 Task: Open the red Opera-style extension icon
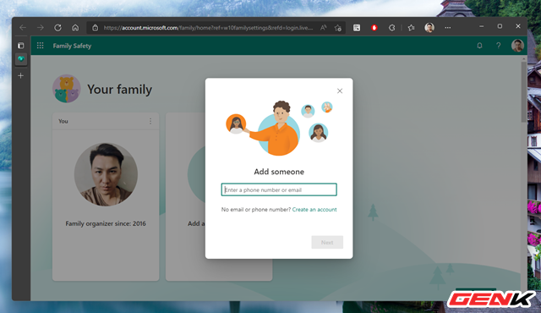point(374,28)
